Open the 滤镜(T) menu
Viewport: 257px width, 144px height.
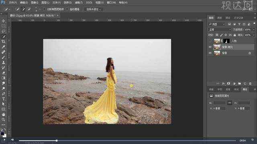[79, 3]
